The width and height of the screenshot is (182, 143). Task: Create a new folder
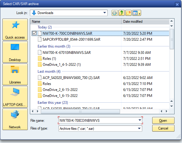pos(129,13)
